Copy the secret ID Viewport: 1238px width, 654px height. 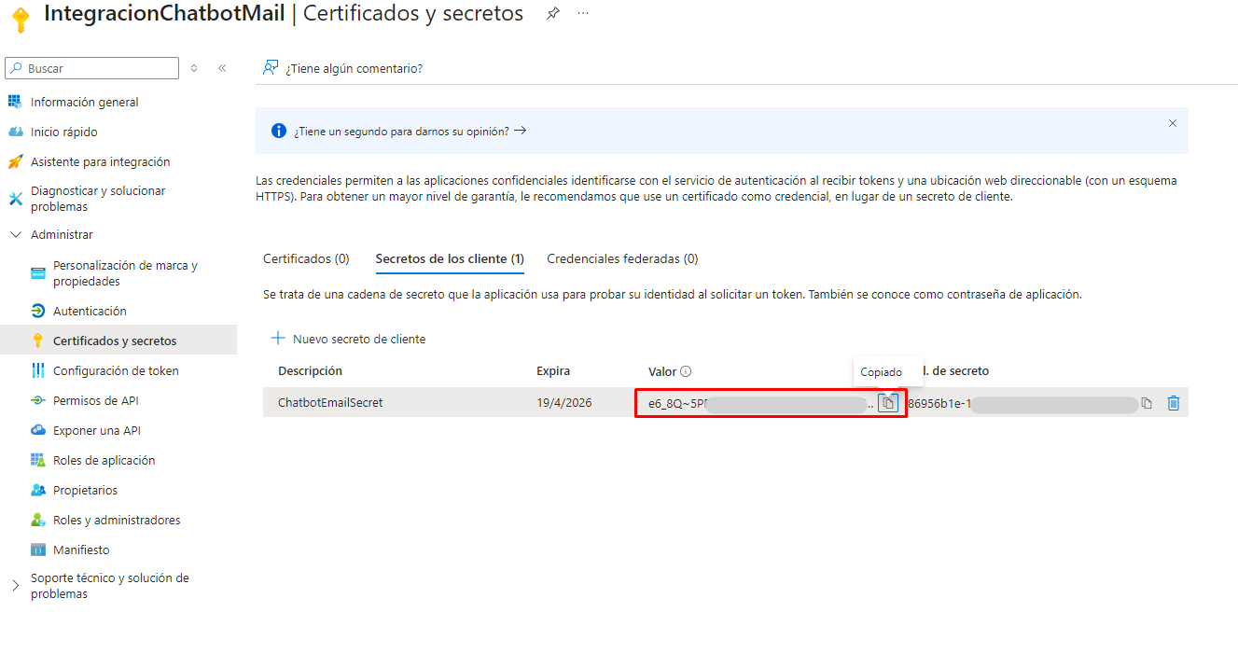1147,403
